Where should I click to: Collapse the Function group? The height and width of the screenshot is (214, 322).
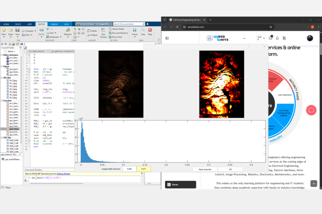[x=2, y=101]
